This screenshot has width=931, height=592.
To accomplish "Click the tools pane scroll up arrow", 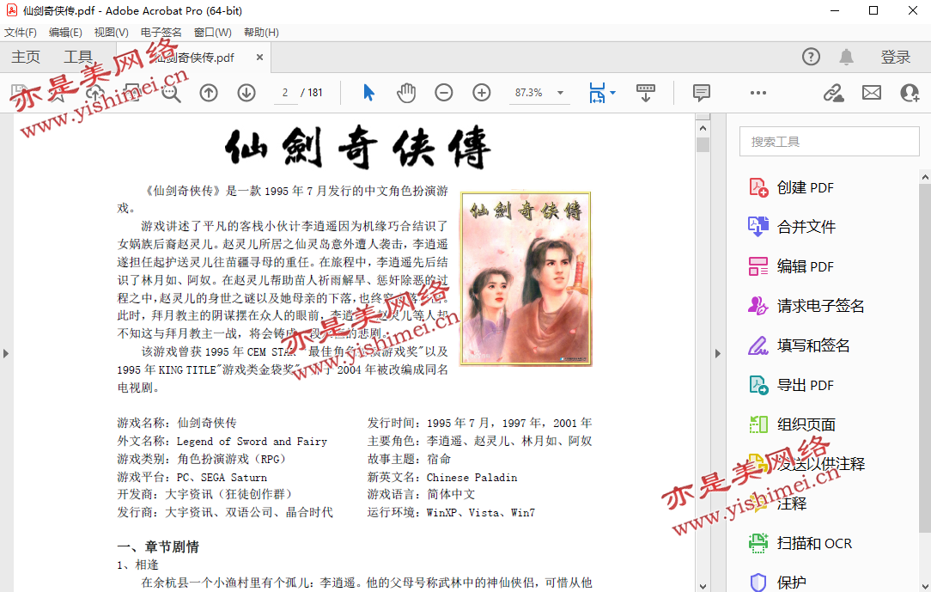I will point(925,177).
